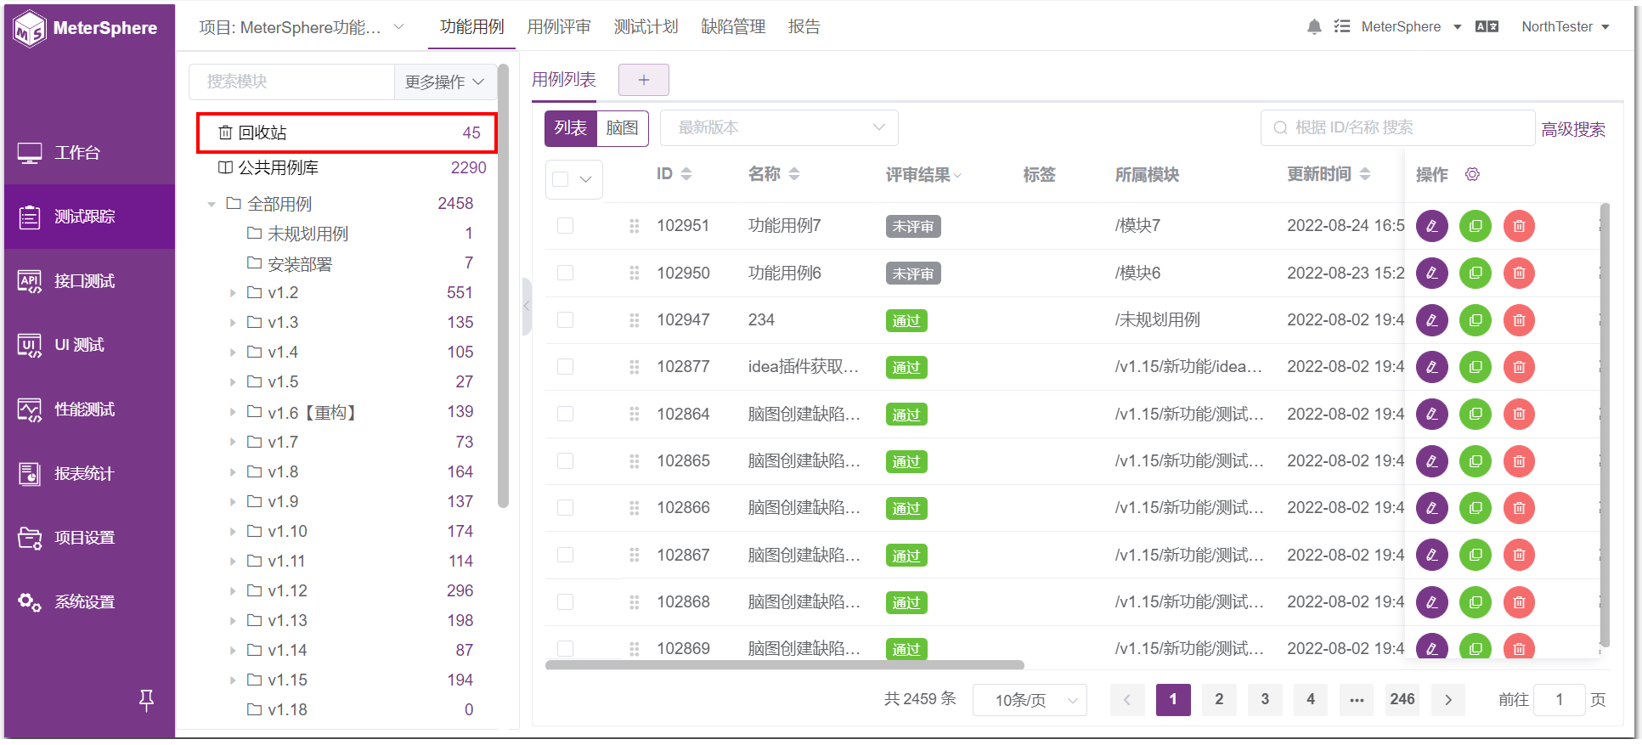Edit test case 102951

point(1432,226)
